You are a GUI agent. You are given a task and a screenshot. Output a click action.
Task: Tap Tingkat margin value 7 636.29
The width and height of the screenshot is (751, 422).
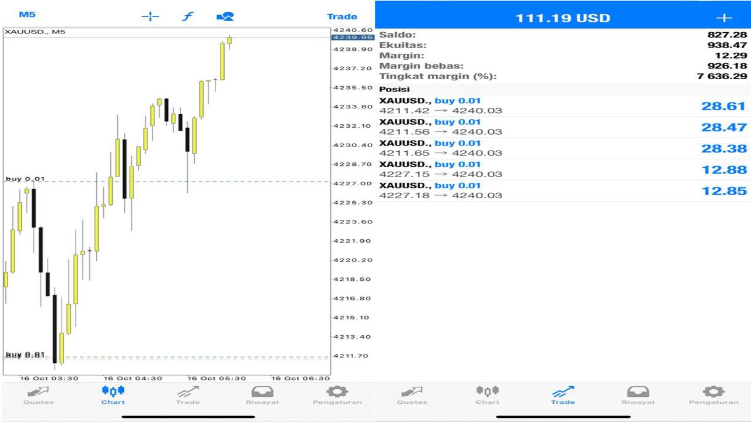pyautogui.click(x=722, y=76)
